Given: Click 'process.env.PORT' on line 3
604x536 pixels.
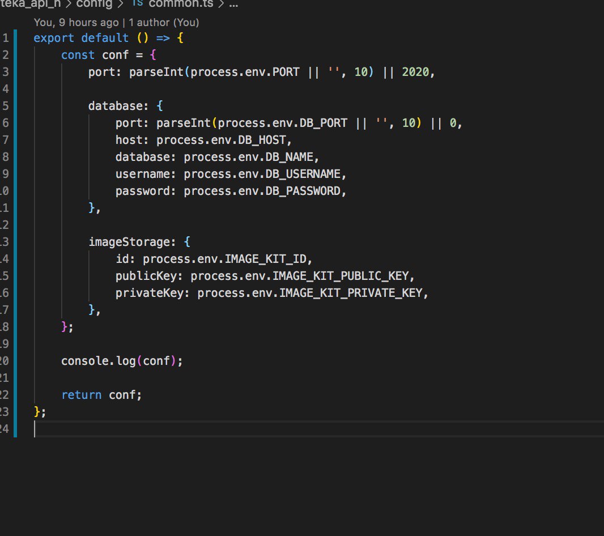Looking at the screenshot, I should tap(245, 72).
